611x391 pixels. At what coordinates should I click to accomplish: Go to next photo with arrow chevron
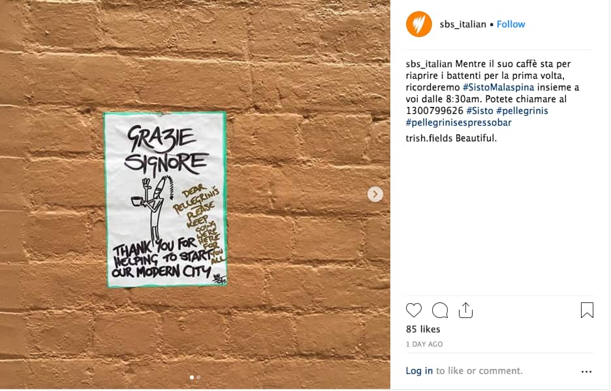pyautogui.click(x=375, y=194)
